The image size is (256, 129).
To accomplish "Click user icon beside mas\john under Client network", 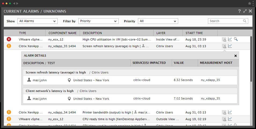I will (29, 98).
